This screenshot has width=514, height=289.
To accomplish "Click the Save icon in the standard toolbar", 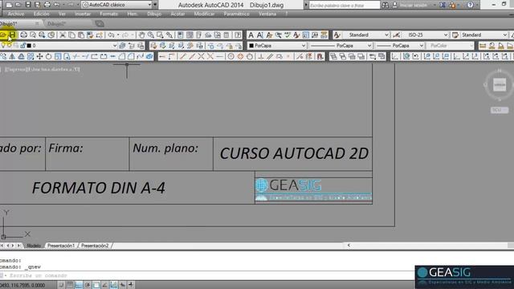I will (x=12, y=35).
